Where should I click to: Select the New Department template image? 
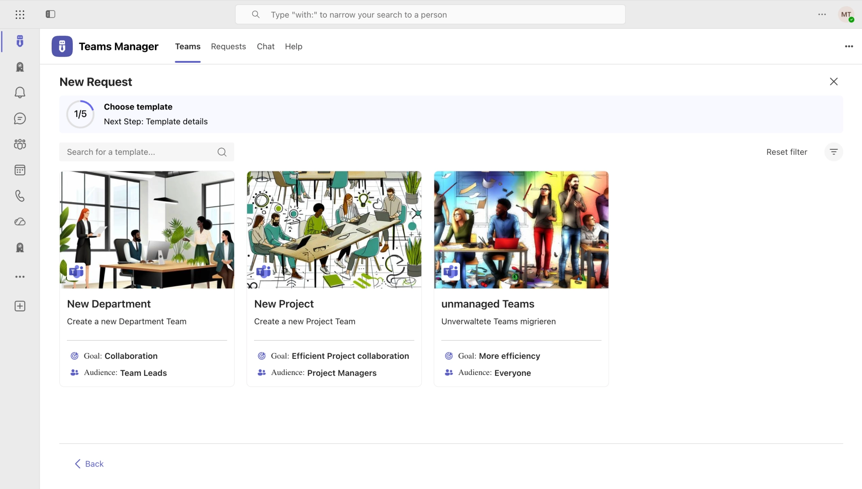[x=147, y=230]
